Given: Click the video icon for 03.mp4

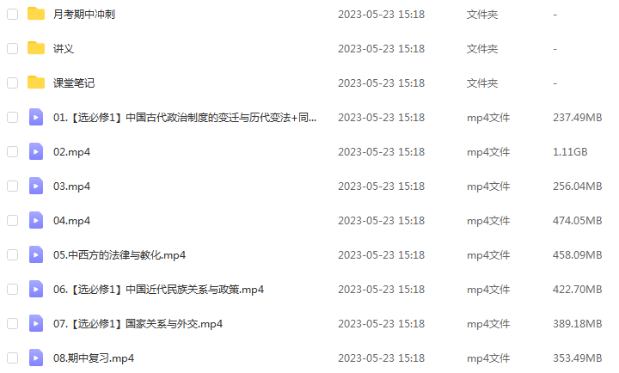Looking at the screenshot, I should pos(36,186).
